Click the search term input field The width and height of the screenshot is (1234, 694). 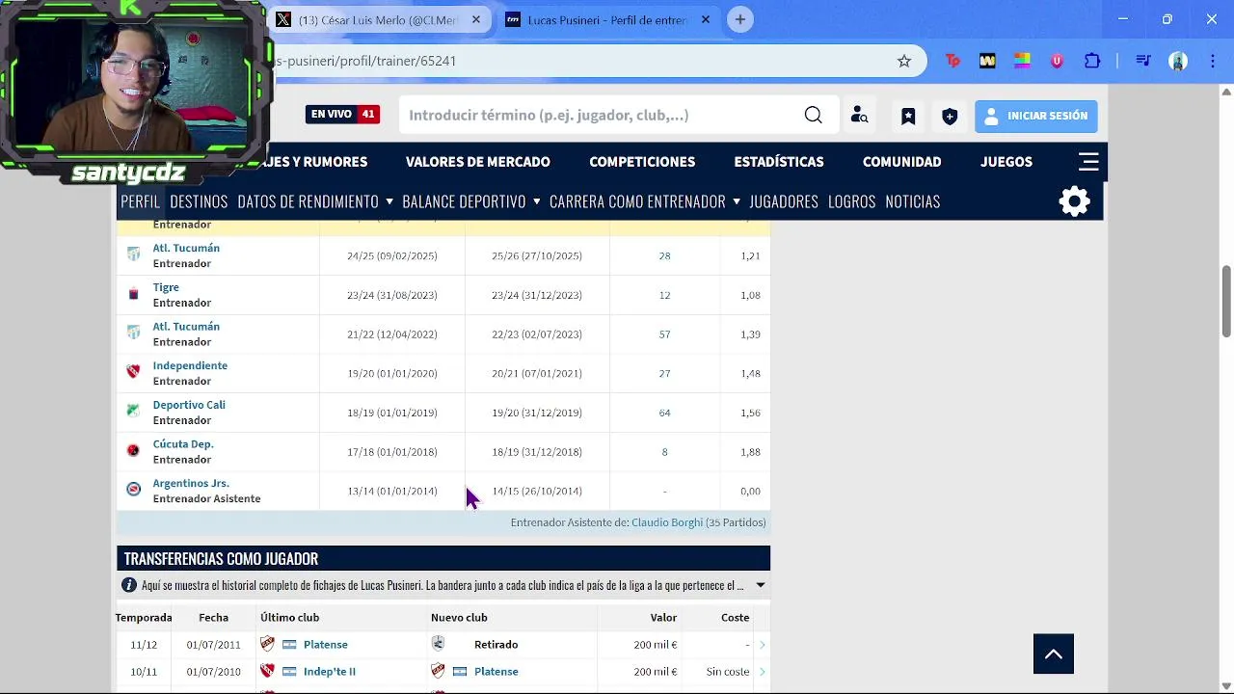tap(598, 116)
